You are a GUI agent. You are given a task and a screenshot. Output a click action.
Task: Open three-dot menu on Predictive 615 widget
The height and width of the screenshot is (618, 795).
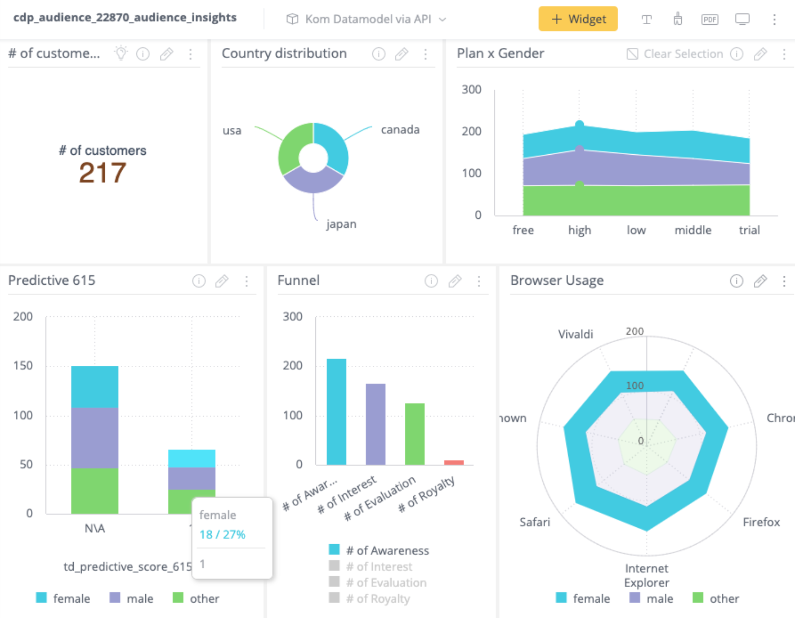(247, 281)
